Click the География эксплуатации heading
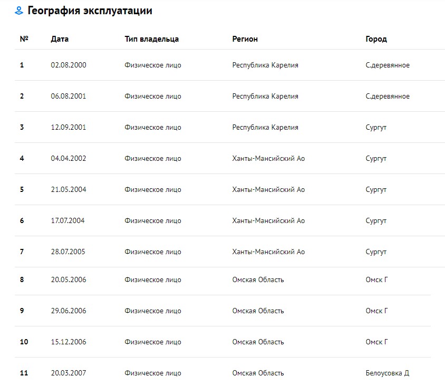This screenshot has width=445, height=386. coord(90,11)
